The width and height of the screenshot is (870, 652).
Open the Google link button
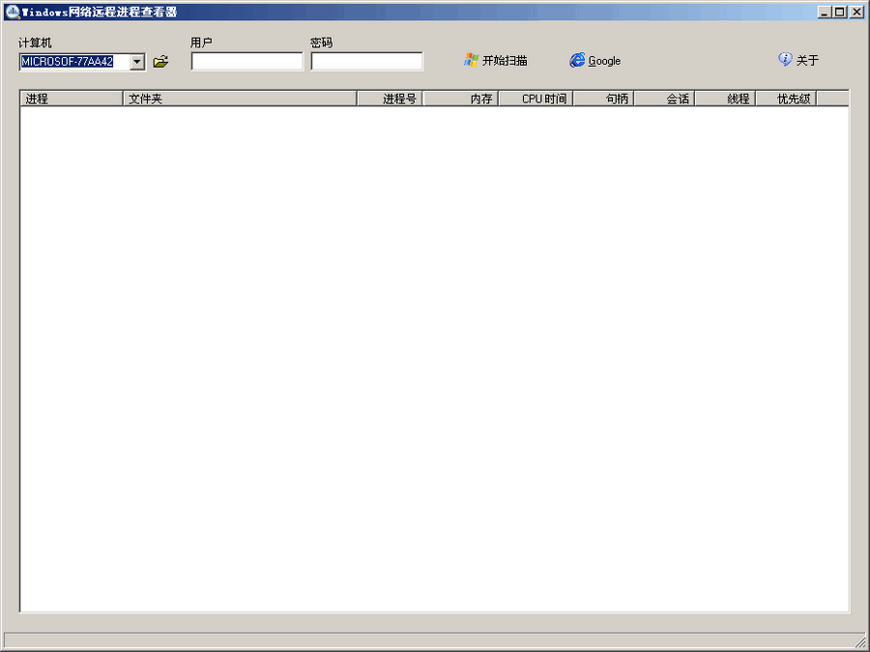pyautogui.click(x=604, y=61)
